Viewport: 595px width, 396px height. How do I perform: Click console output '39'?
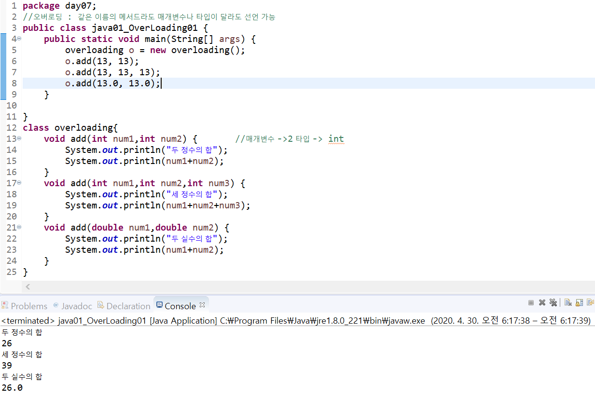(7, 366)
